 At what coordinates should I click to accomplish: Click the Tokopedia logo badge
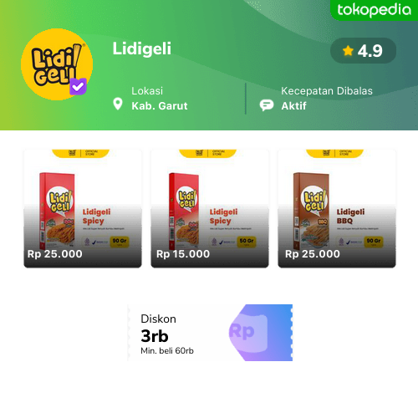pyautogui.click(x=375, y=10)
